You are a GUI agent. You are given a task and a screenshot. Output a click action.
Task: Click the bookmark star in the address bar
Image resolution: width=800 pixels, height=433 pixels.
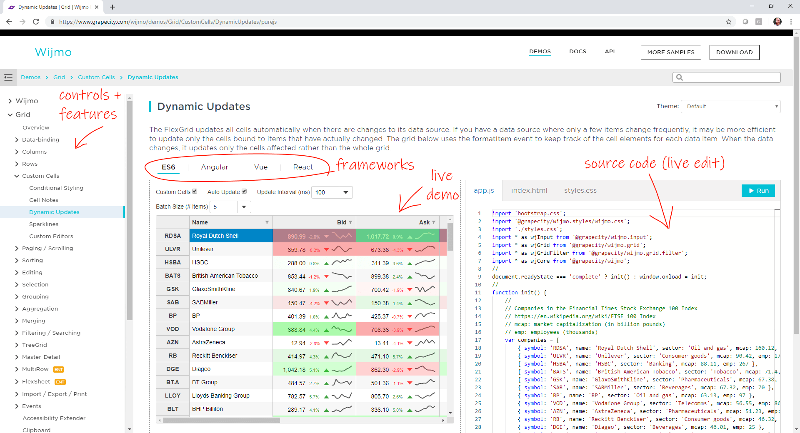pos(728,22)
